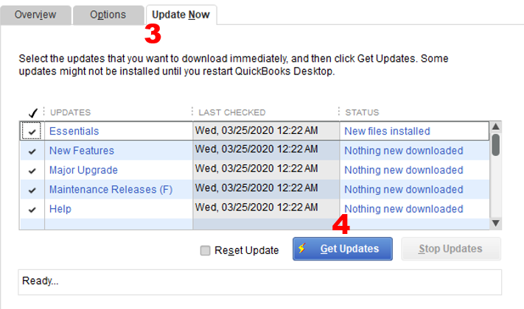Uncheck the New Features update

click(x=32, y=151)
